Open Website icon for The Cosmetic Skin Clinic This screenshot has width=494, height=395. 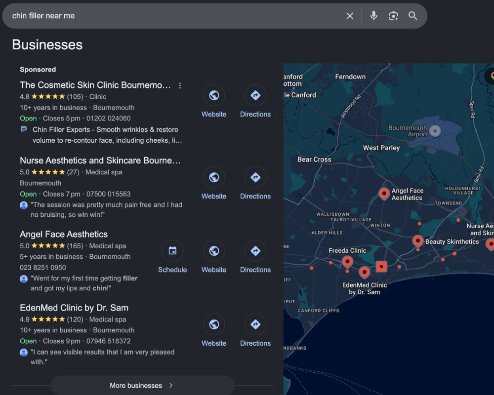[x=214, y=95]
